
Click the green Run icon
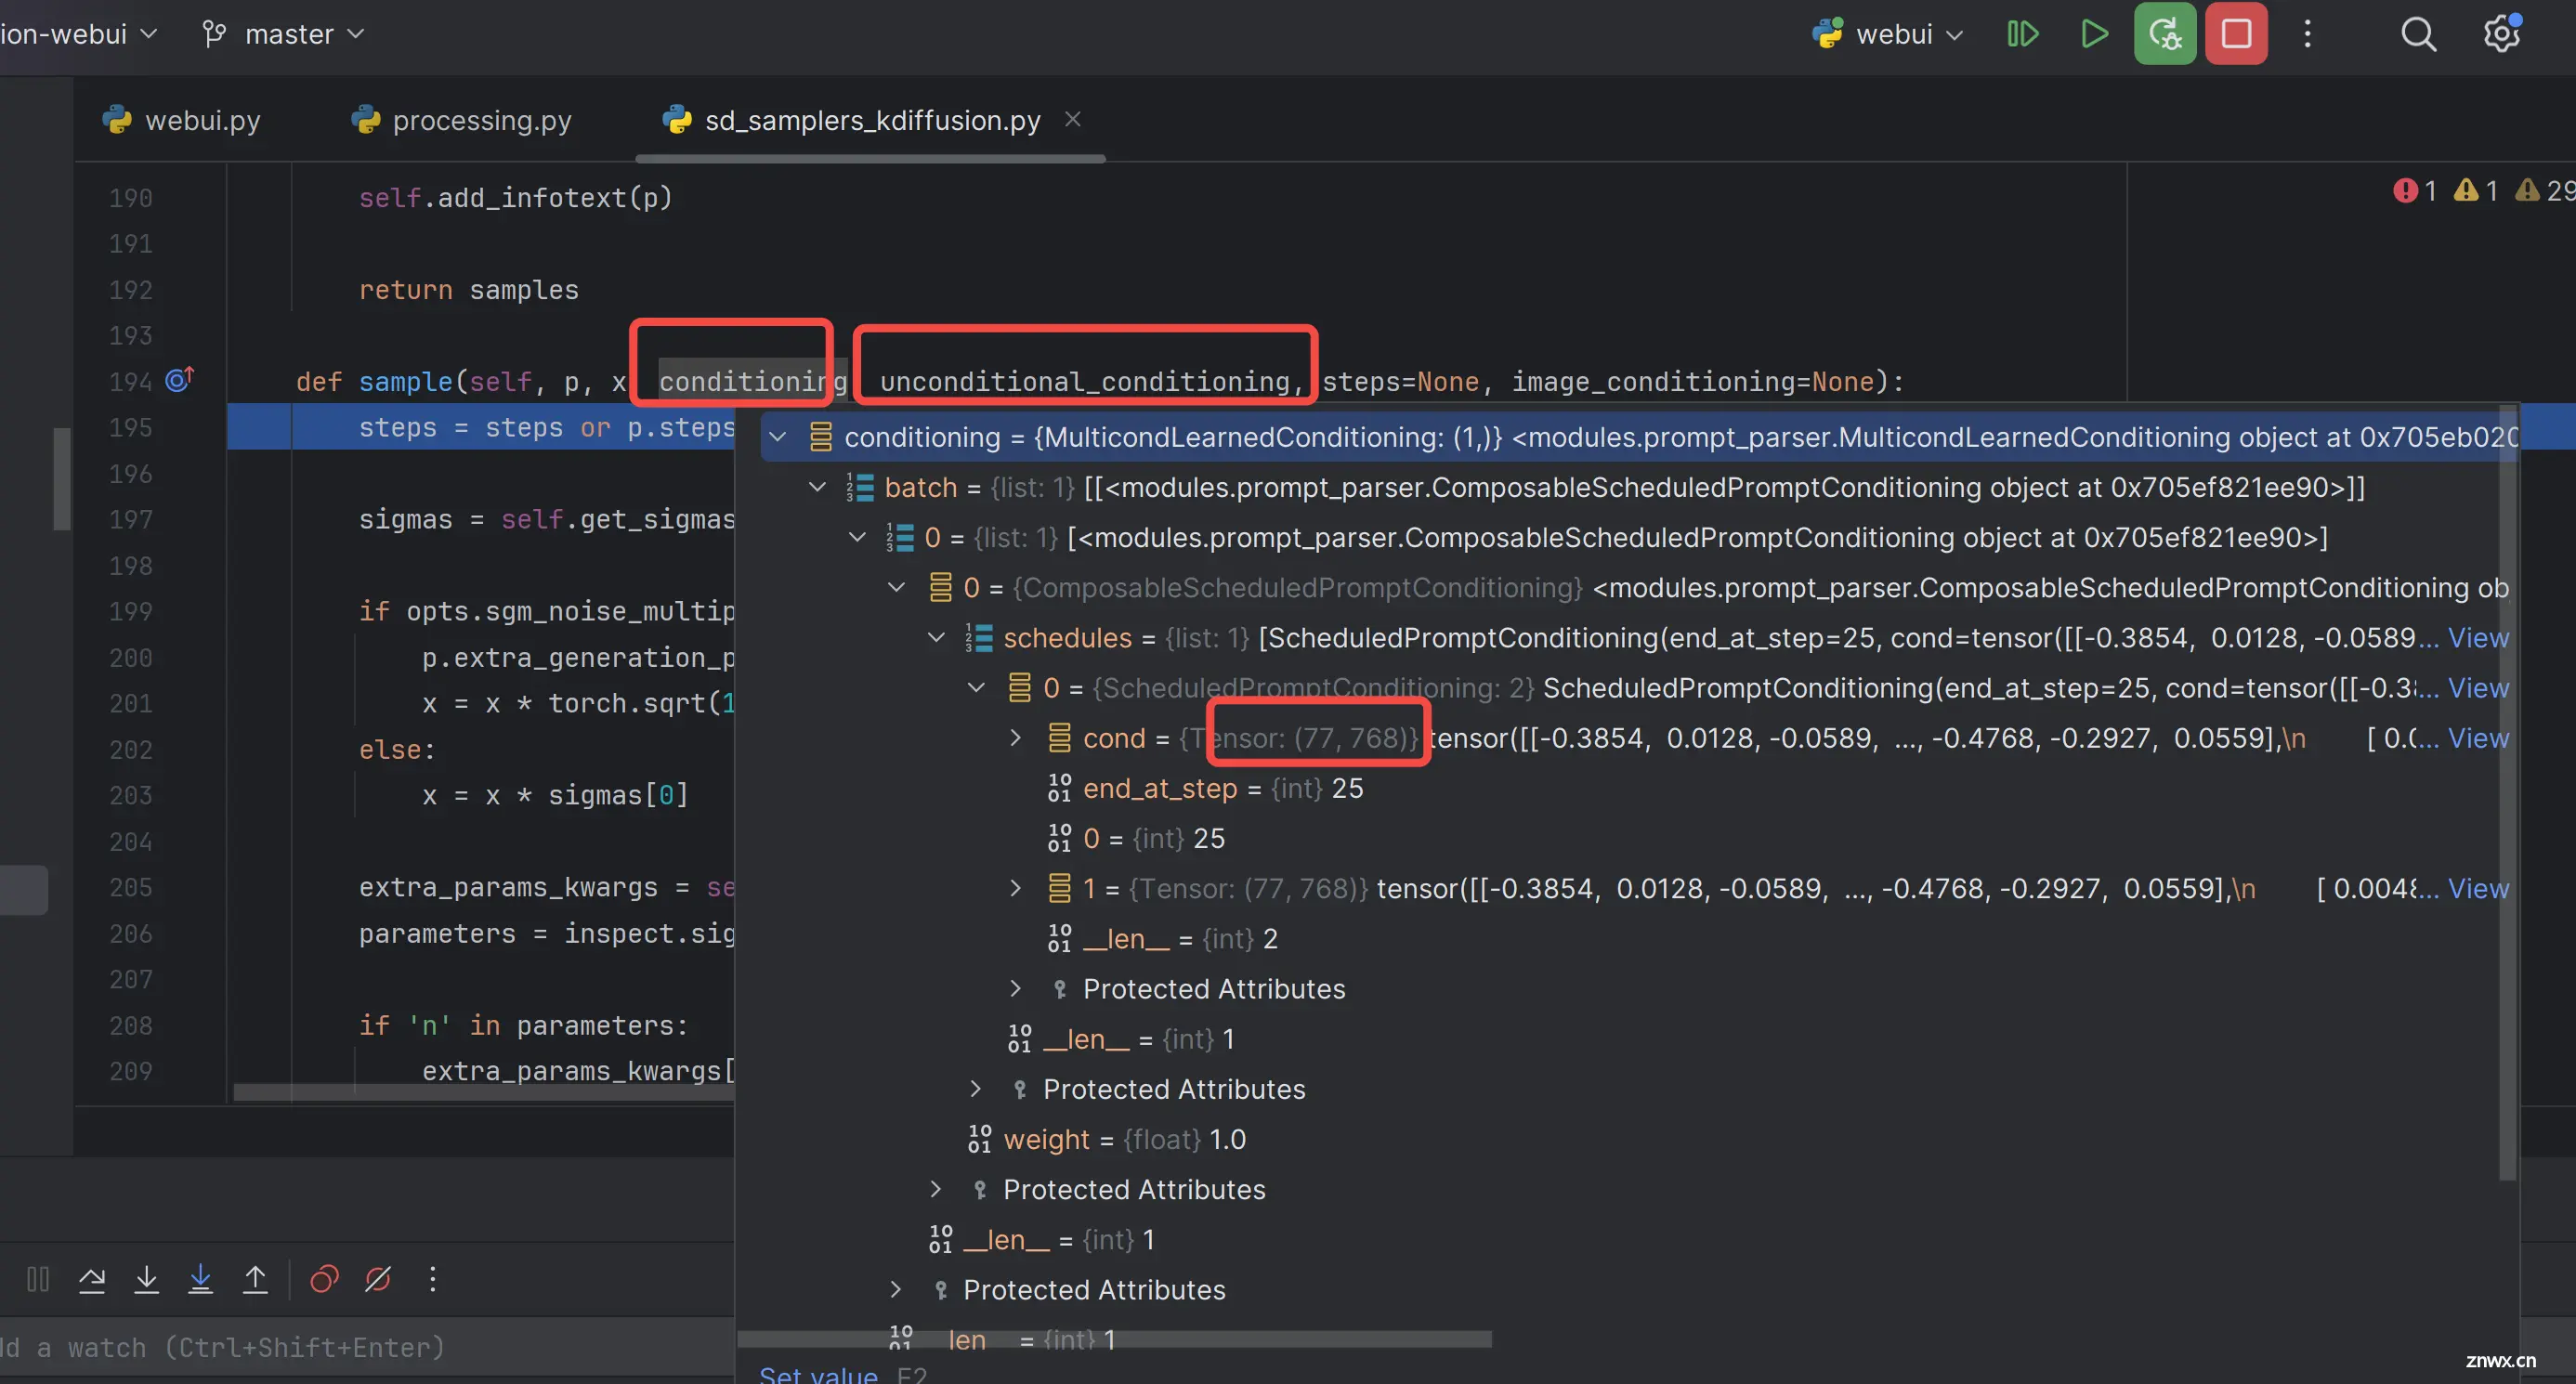(2094, 34)
